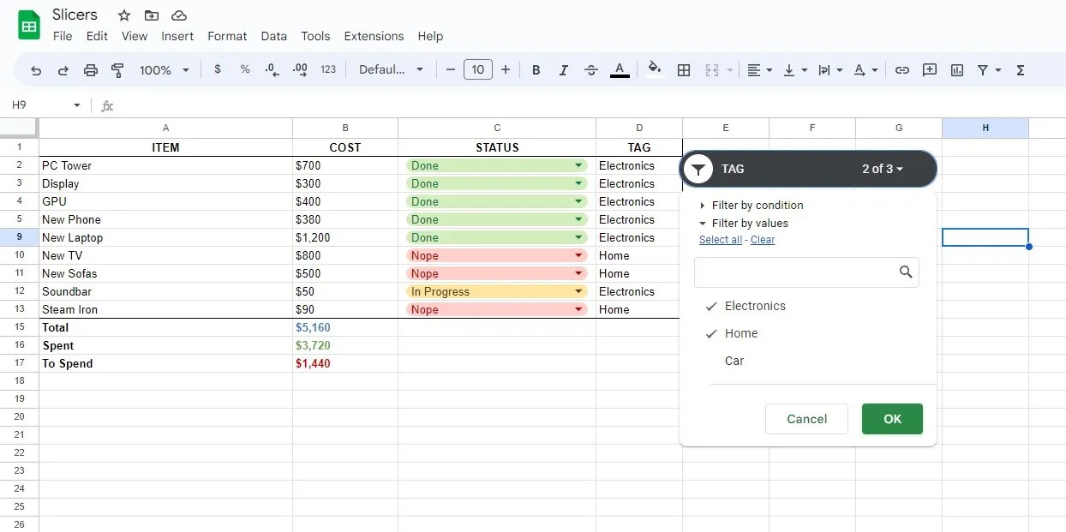Open the text color picker
Screen dimensions: 1066x532
(x=620, y=70)
